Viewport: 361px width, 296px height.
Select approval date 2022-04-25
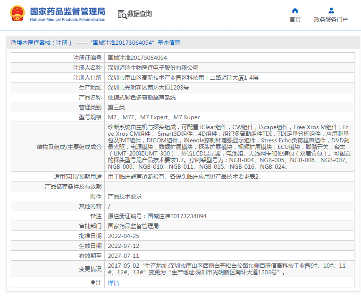(x=123, y=236)
